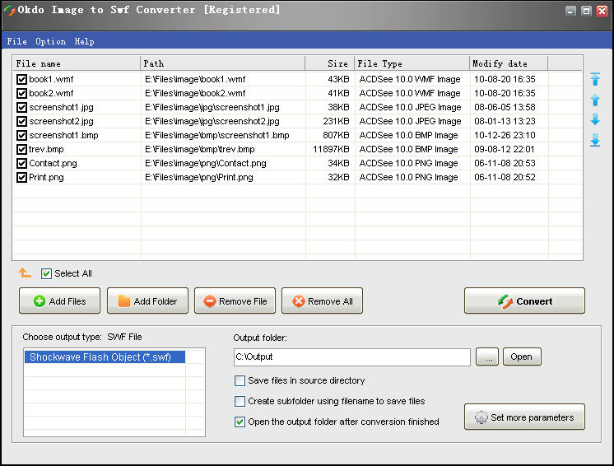Click the move up arrow icon
The height and width of the screenshot is (466, 614).
pos(595,100)
